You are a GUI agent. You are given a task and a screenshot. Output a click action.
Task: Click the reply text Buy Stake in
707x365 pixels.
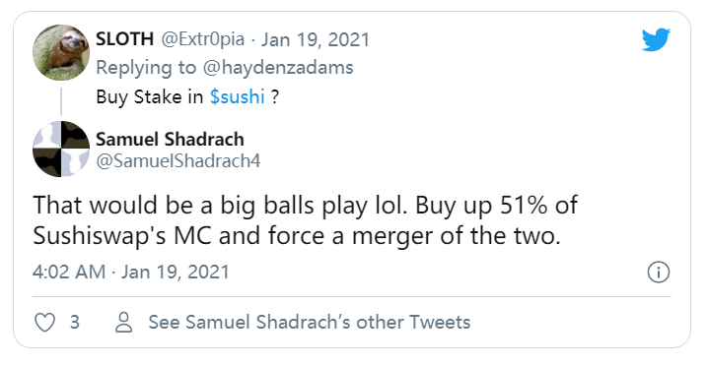[x=150, y=97]
